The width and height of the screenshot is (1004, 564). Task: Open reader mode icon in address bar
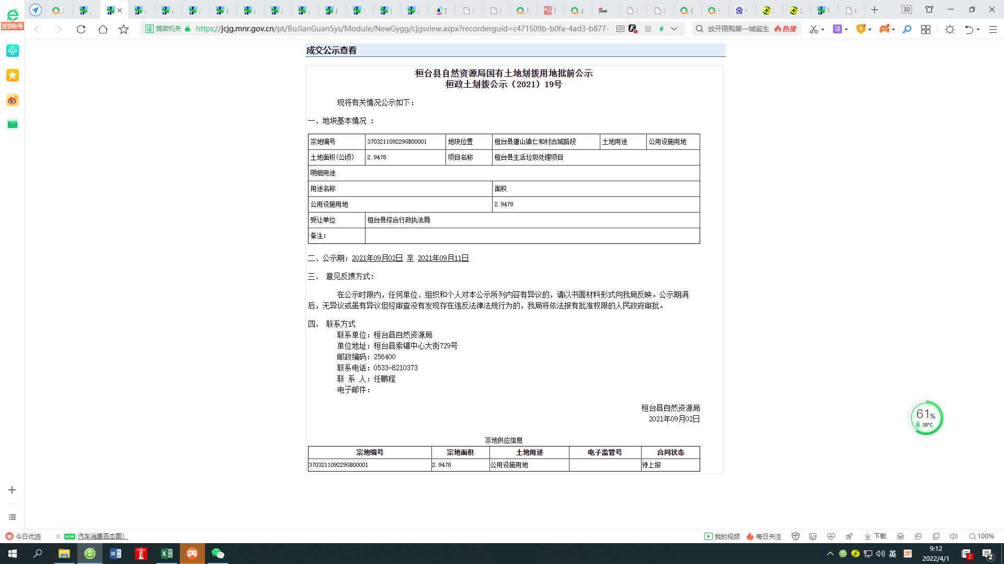pyautogui.click(x=620, y=29)
